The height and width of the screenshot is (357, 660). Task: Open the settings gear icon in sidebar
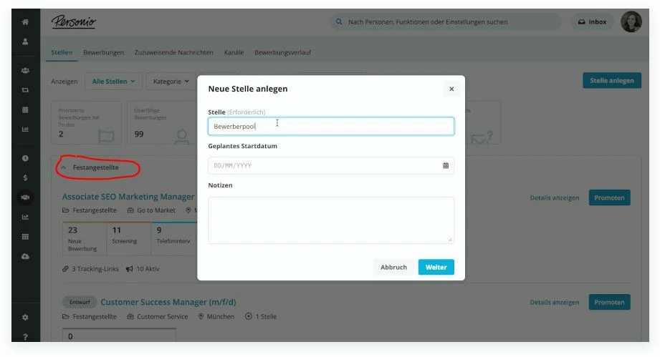(25, 318)
